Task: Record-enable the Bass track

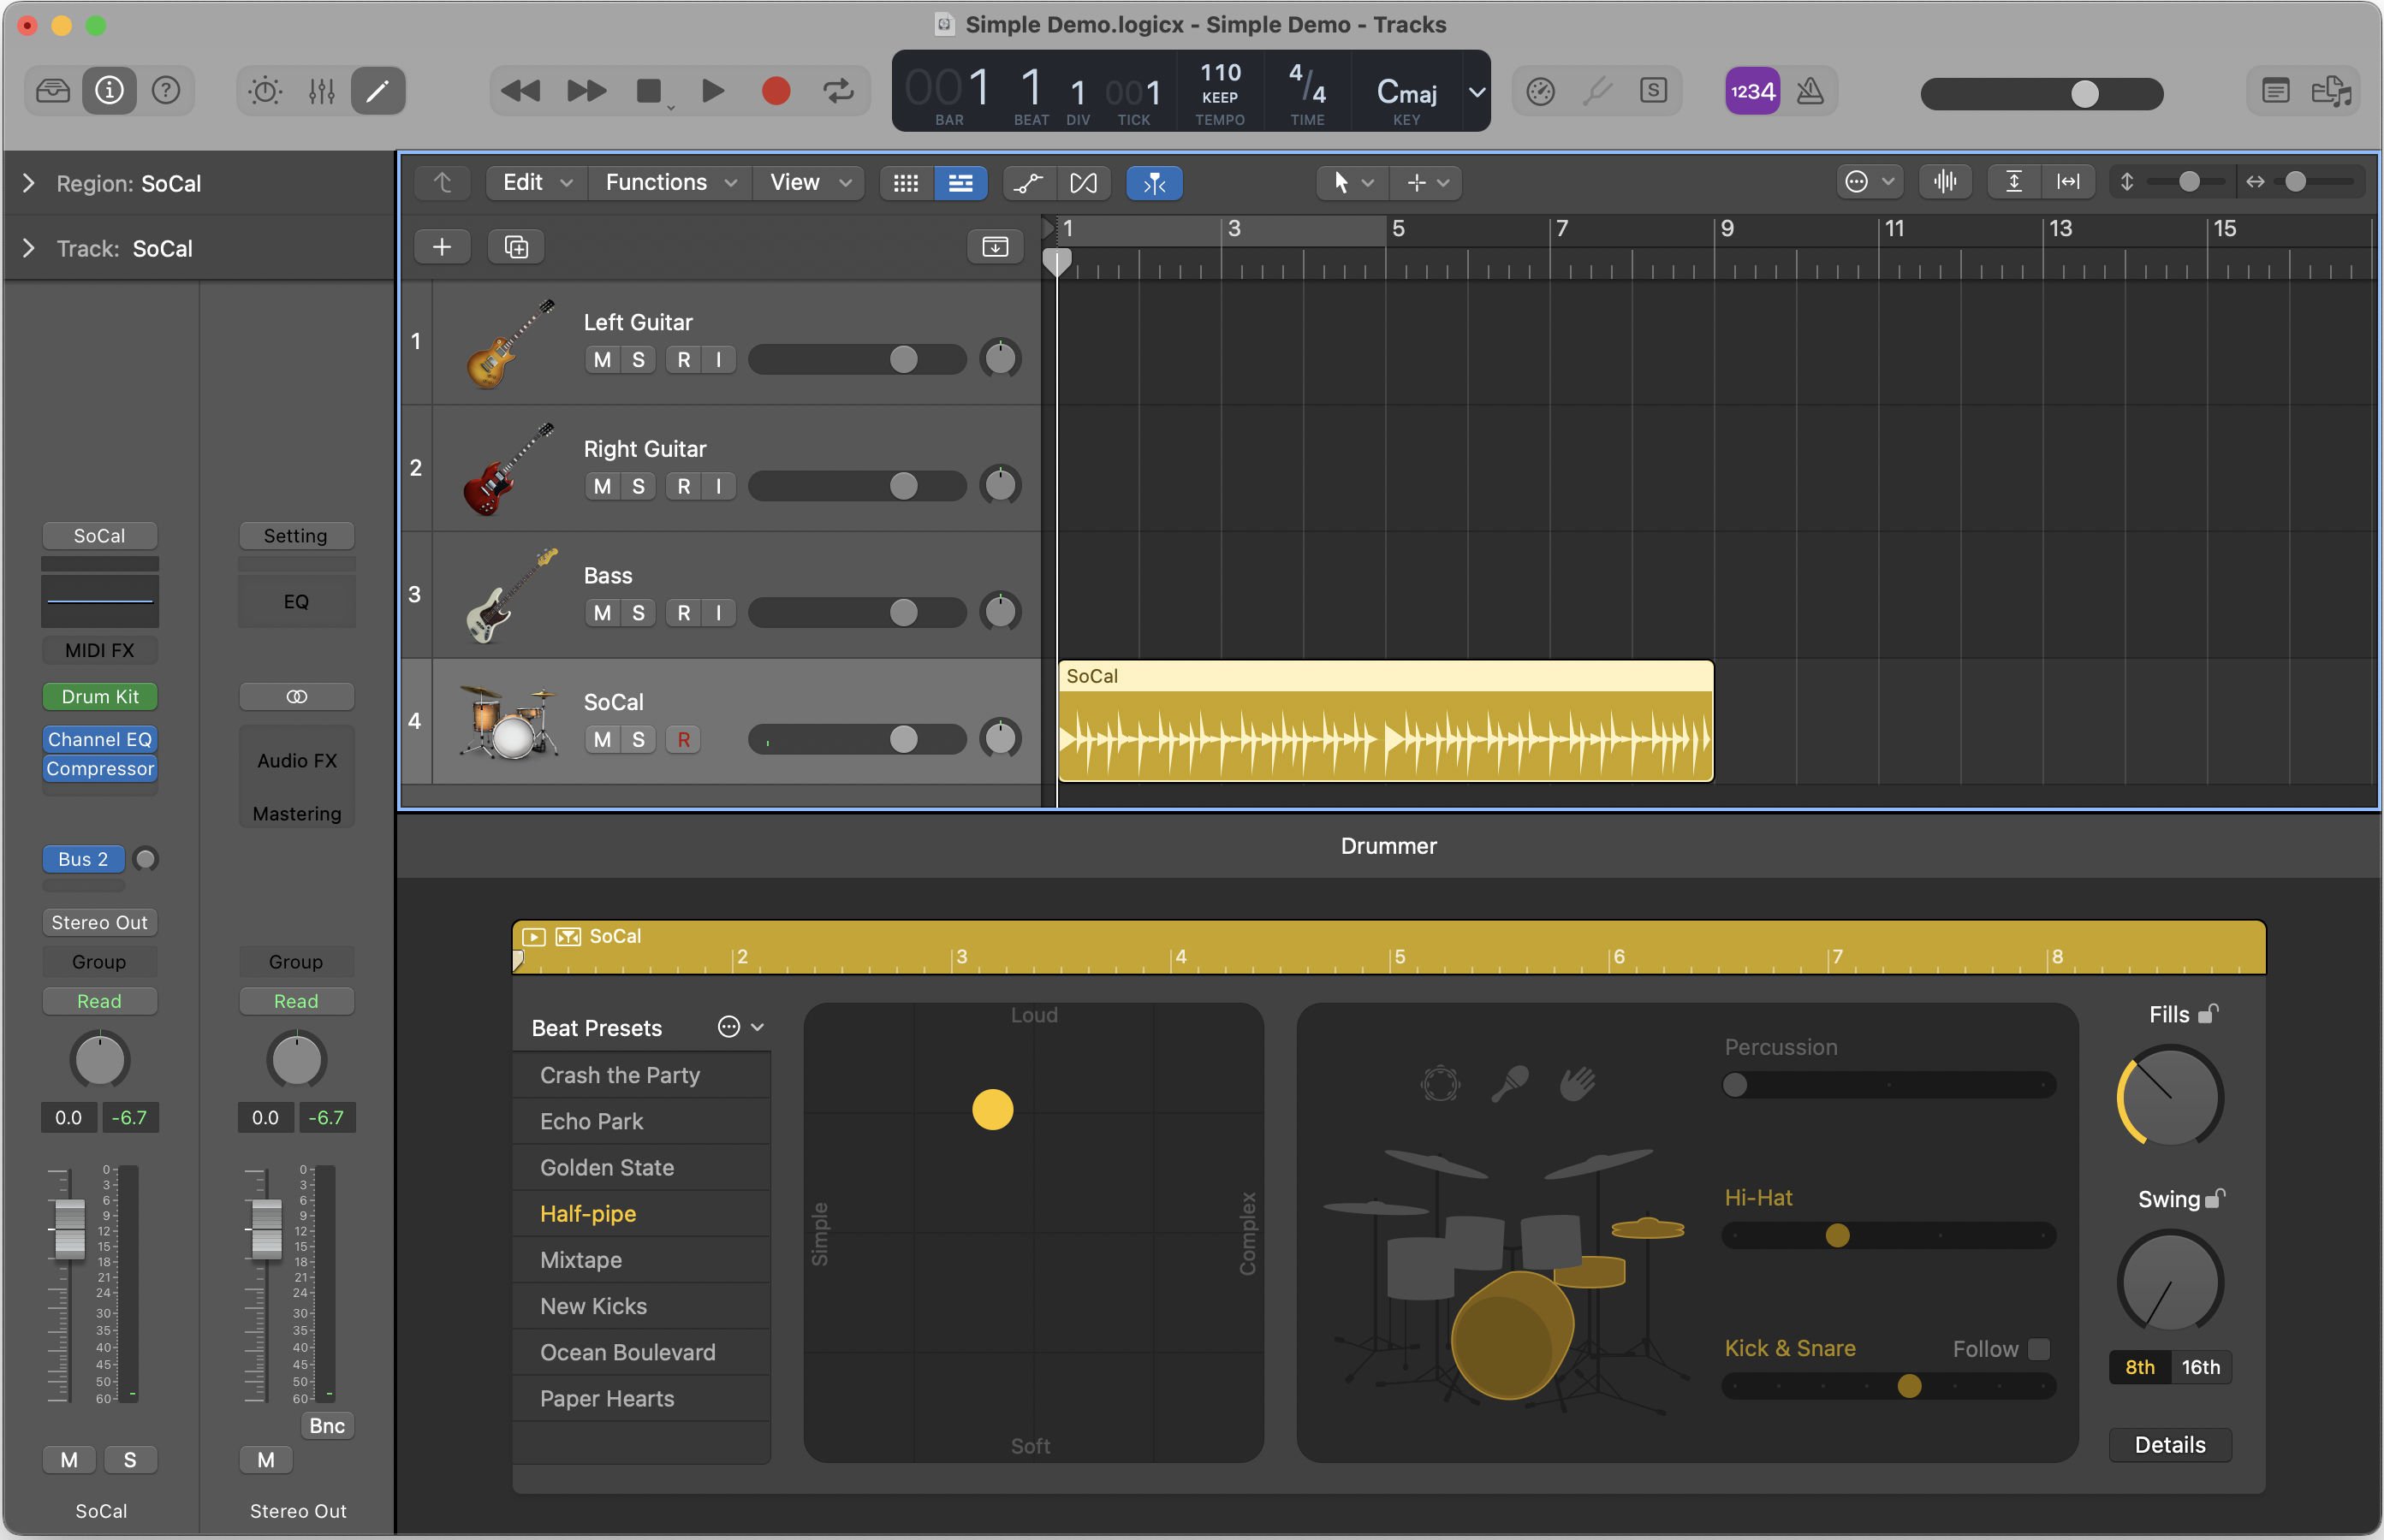Action: click(683, 612)
